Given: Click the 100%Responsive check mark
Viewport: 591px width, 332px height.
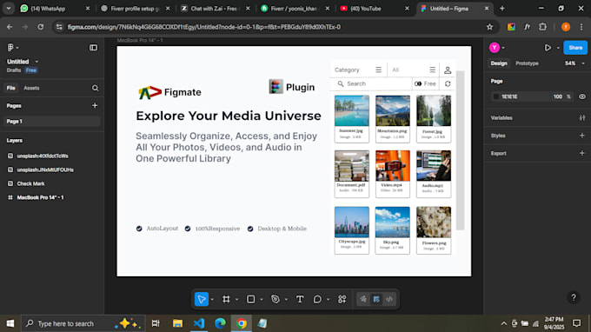Looking at the screenshot, I should pos(188,229).
